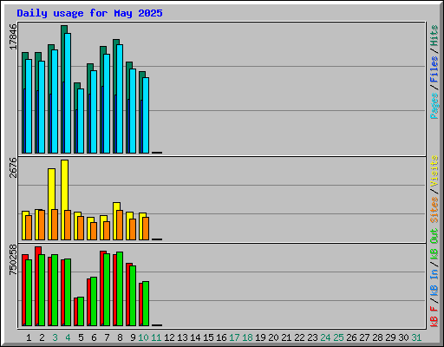Click the kB Out legend label
The image size is (444, 347).
(434, 244)
